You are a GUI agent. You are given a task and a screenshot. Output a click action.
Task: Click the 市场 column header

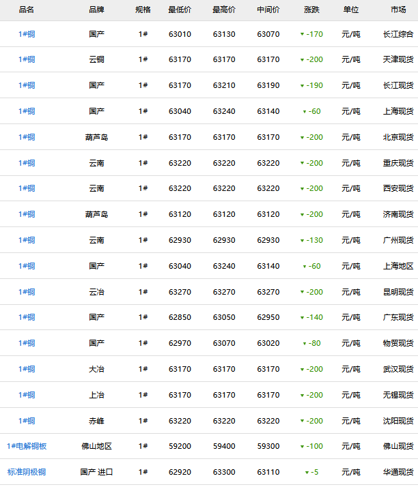[398, 10]
